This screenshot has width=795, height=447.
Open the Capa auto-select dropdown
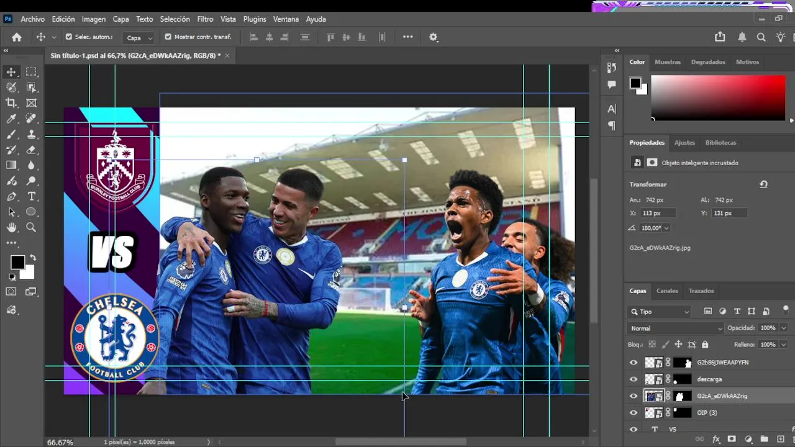pyautogui.click(x=139, y=38)
